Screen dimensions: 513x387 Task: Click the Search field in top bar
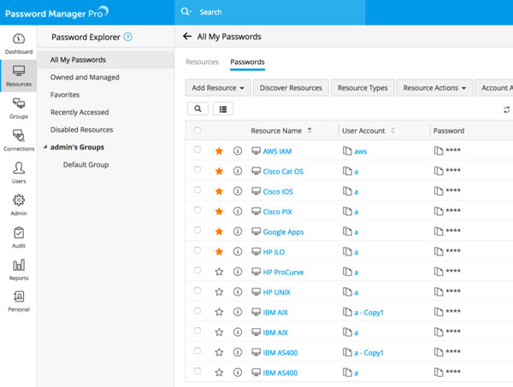[x=342, y=13]
